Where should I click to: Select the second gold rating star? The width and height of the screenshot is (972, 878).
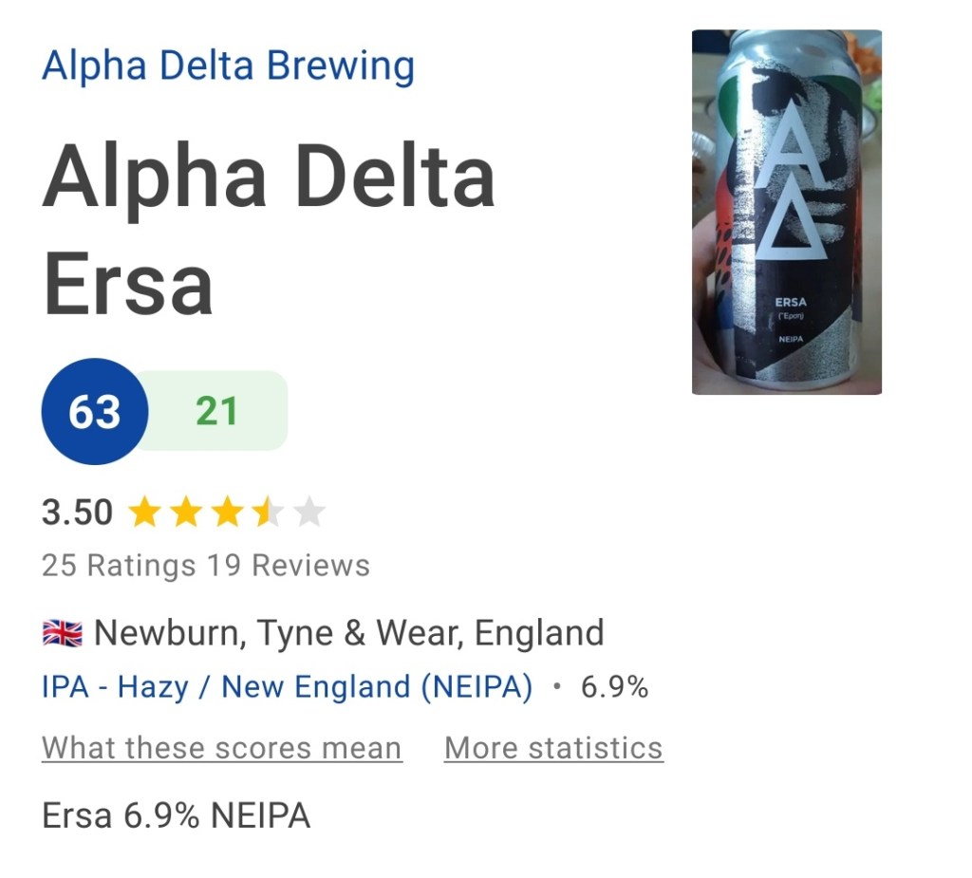186,513
